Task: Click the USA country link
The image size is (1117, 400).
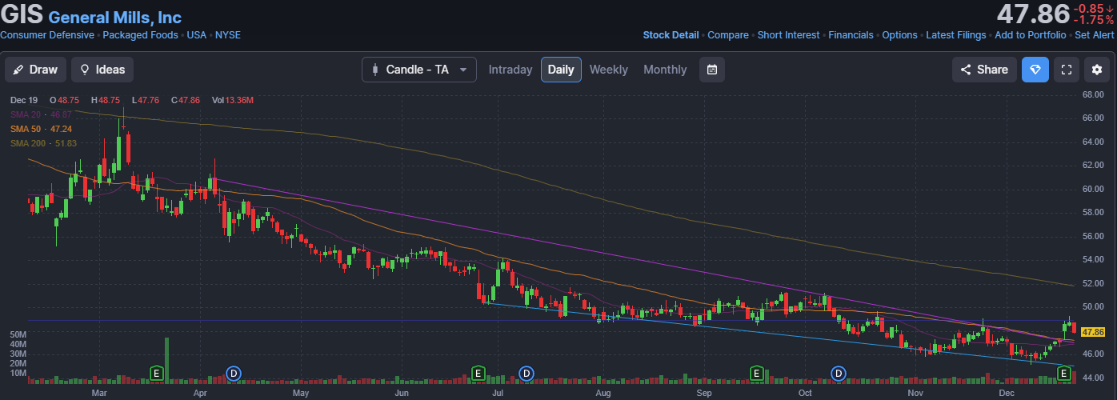Action: click(x=196, y=35)
